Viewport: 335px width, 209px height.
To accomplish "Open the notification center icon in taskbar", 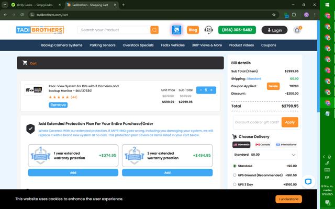I will click(327, 202).
